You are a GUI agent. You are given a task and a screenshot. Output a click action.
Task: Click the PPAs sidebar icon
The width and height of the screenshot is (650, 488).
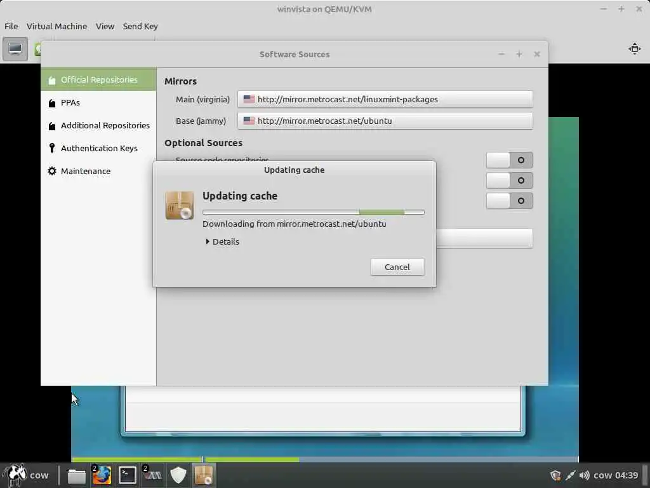52,103
